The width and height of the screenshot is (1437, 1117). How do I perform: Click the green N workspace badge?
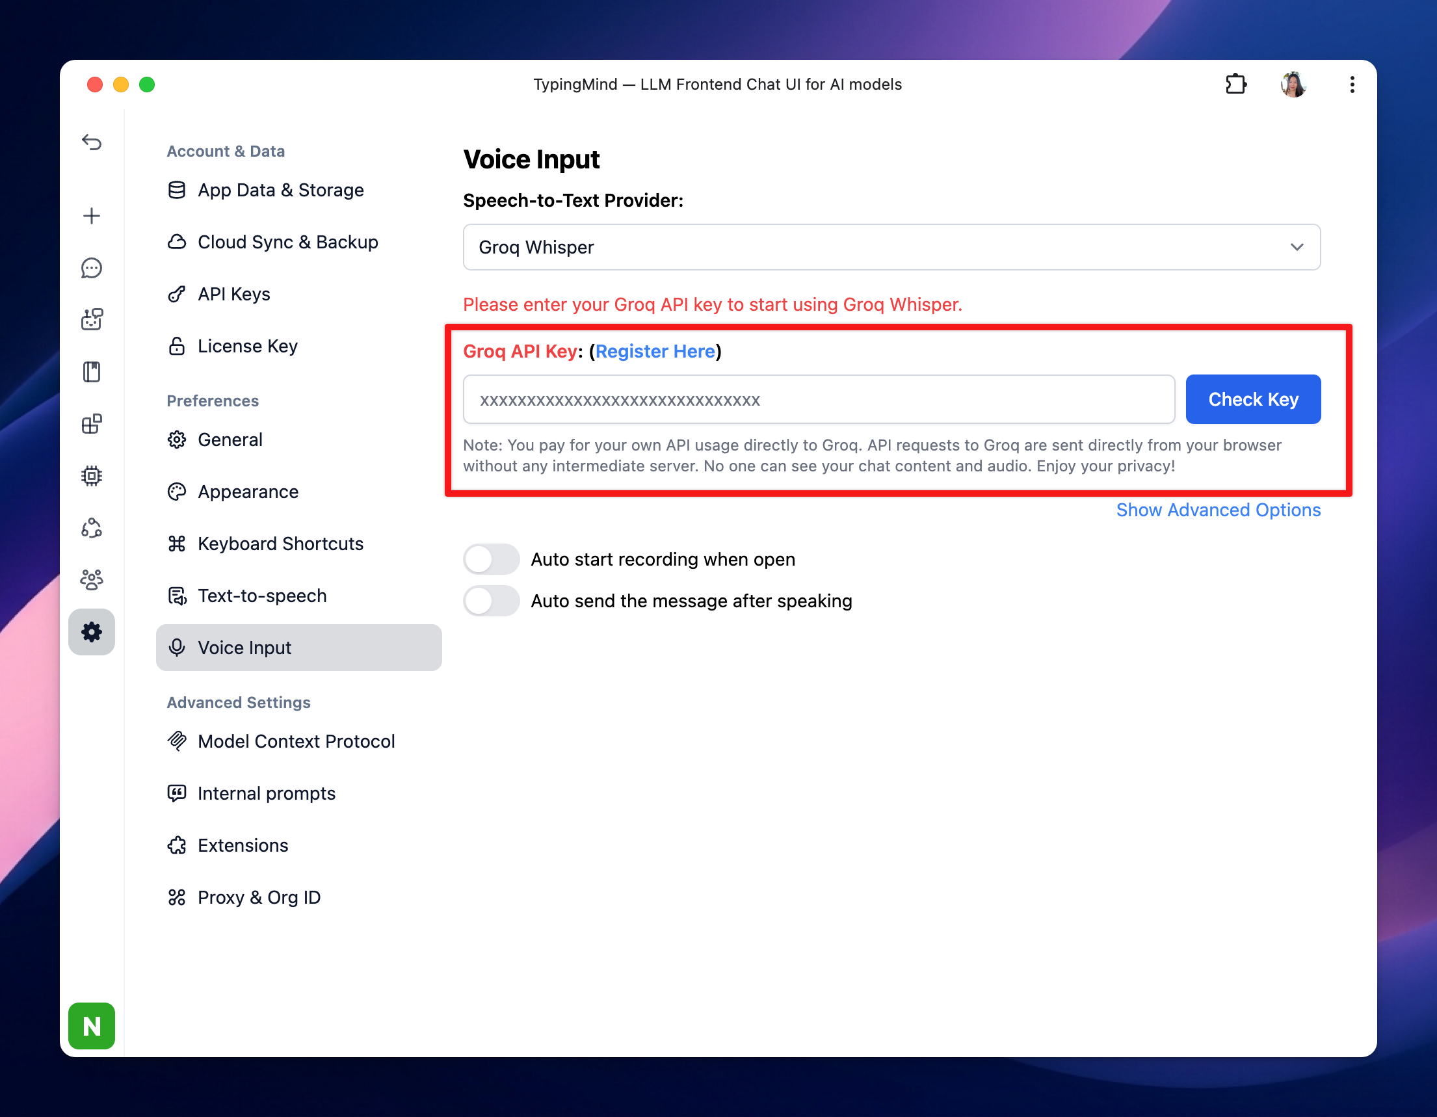point(92,1025)
